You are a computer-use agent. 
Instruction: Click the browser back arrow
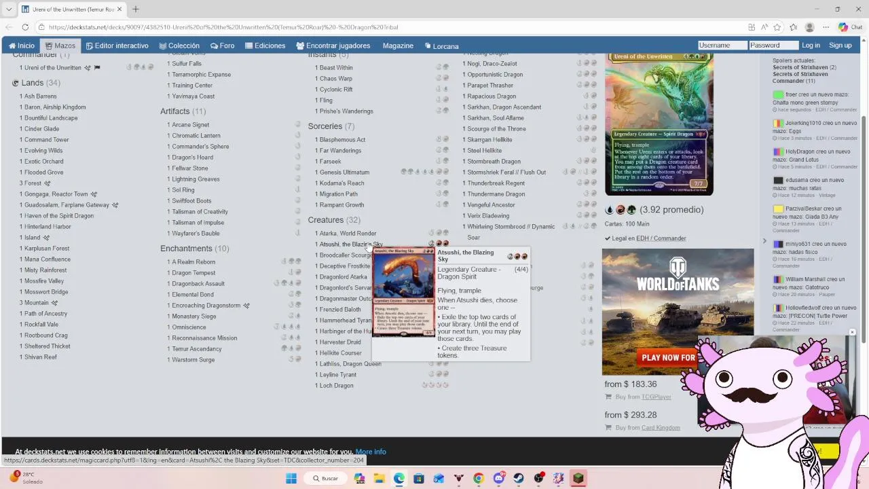pyautogui.click(x=9, y=27)
